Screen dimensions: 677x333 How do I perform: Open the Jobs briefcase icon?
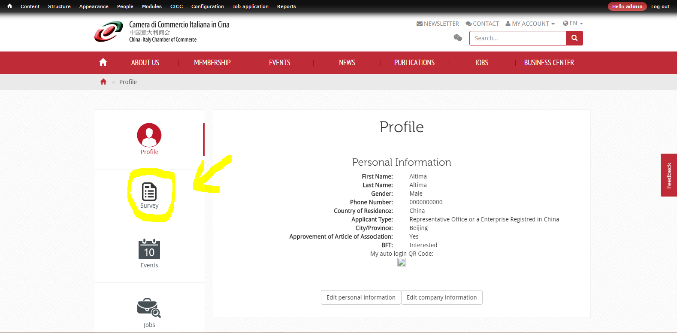point(149,308)
